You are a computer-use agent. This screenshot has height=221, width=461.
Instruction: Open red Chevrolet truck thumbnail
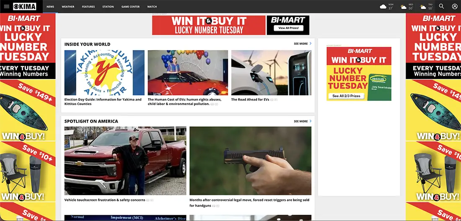[x=125, y=161]
